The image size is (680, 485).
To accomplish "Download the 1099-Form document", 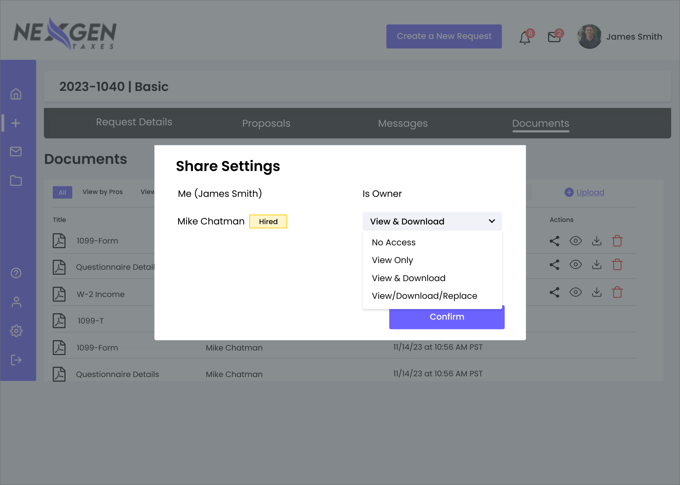I will pos(597,241).
